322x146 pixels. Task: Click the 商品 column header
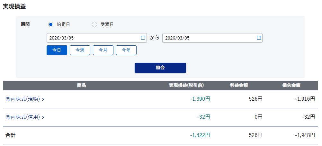[x=81, y=86]
